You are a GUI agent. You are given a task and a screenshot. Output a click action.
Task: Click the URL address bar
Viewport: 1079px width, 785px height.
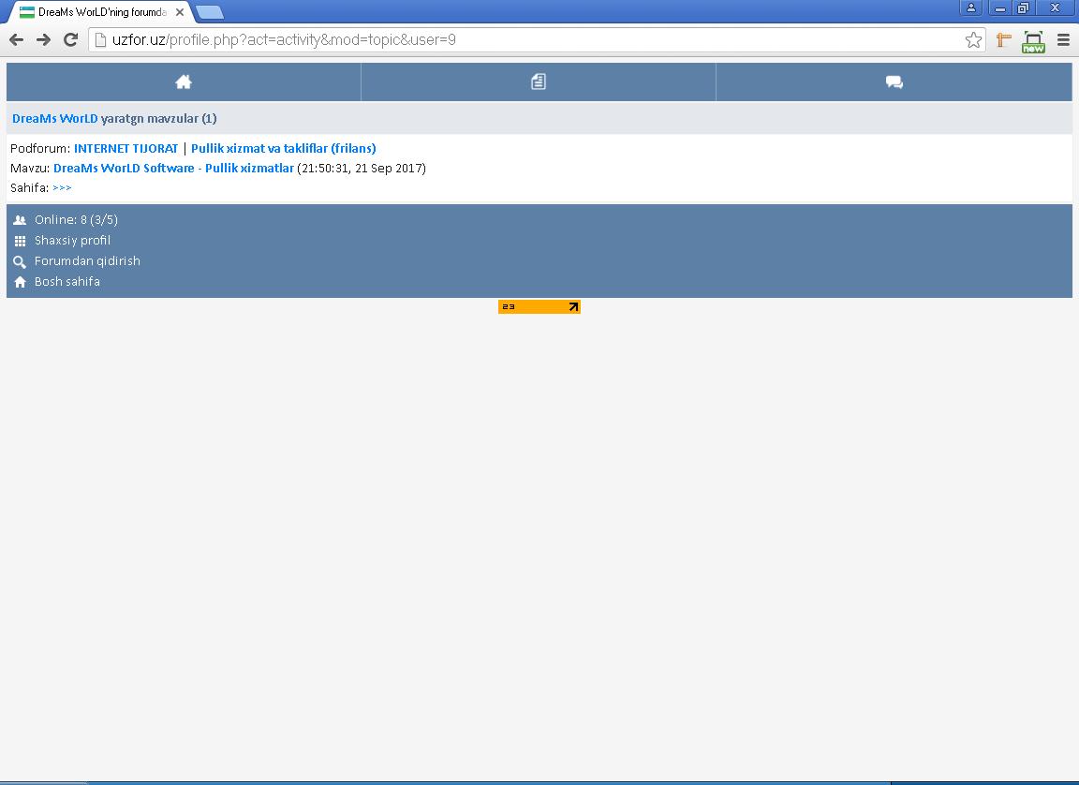pos(525,39)
